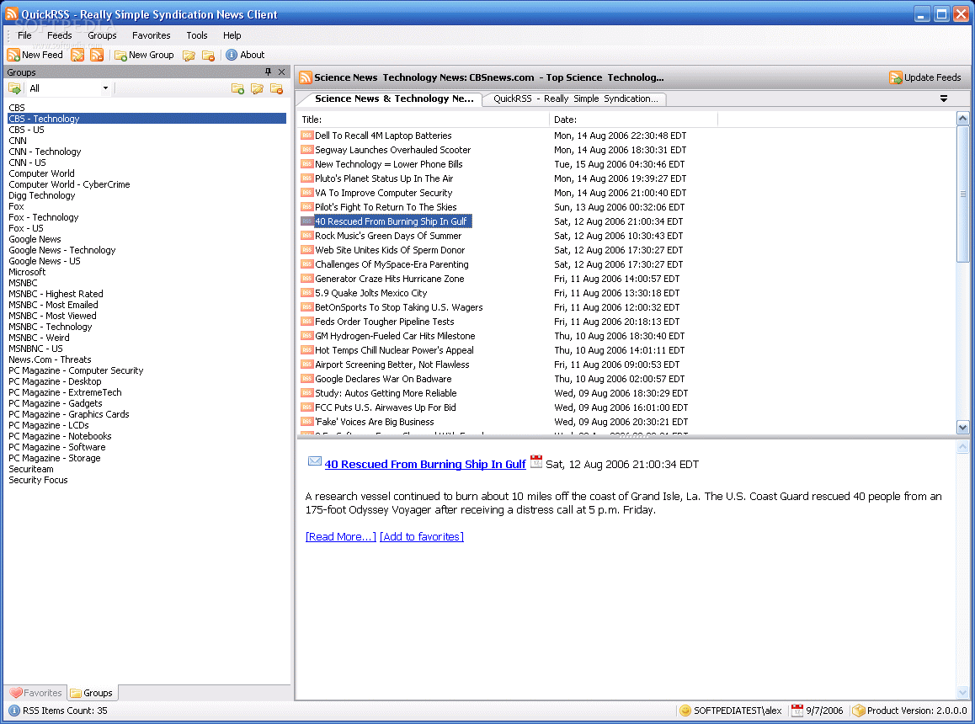Click the Title column header
Screen dimensions: 975x724
424,120
